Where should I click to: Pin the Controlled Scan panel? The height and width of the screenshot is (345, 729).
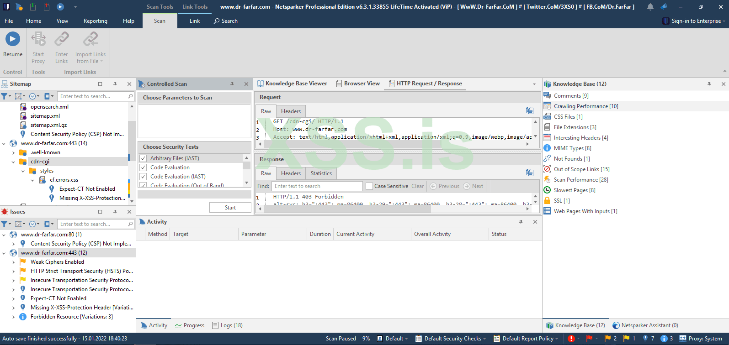(232, 84)
